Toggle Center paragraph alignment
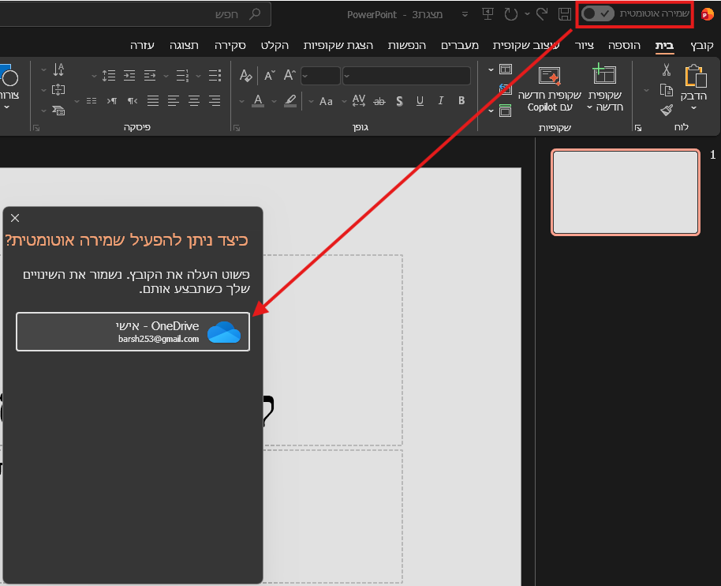The image size is (721, 586). coord(194,101)
